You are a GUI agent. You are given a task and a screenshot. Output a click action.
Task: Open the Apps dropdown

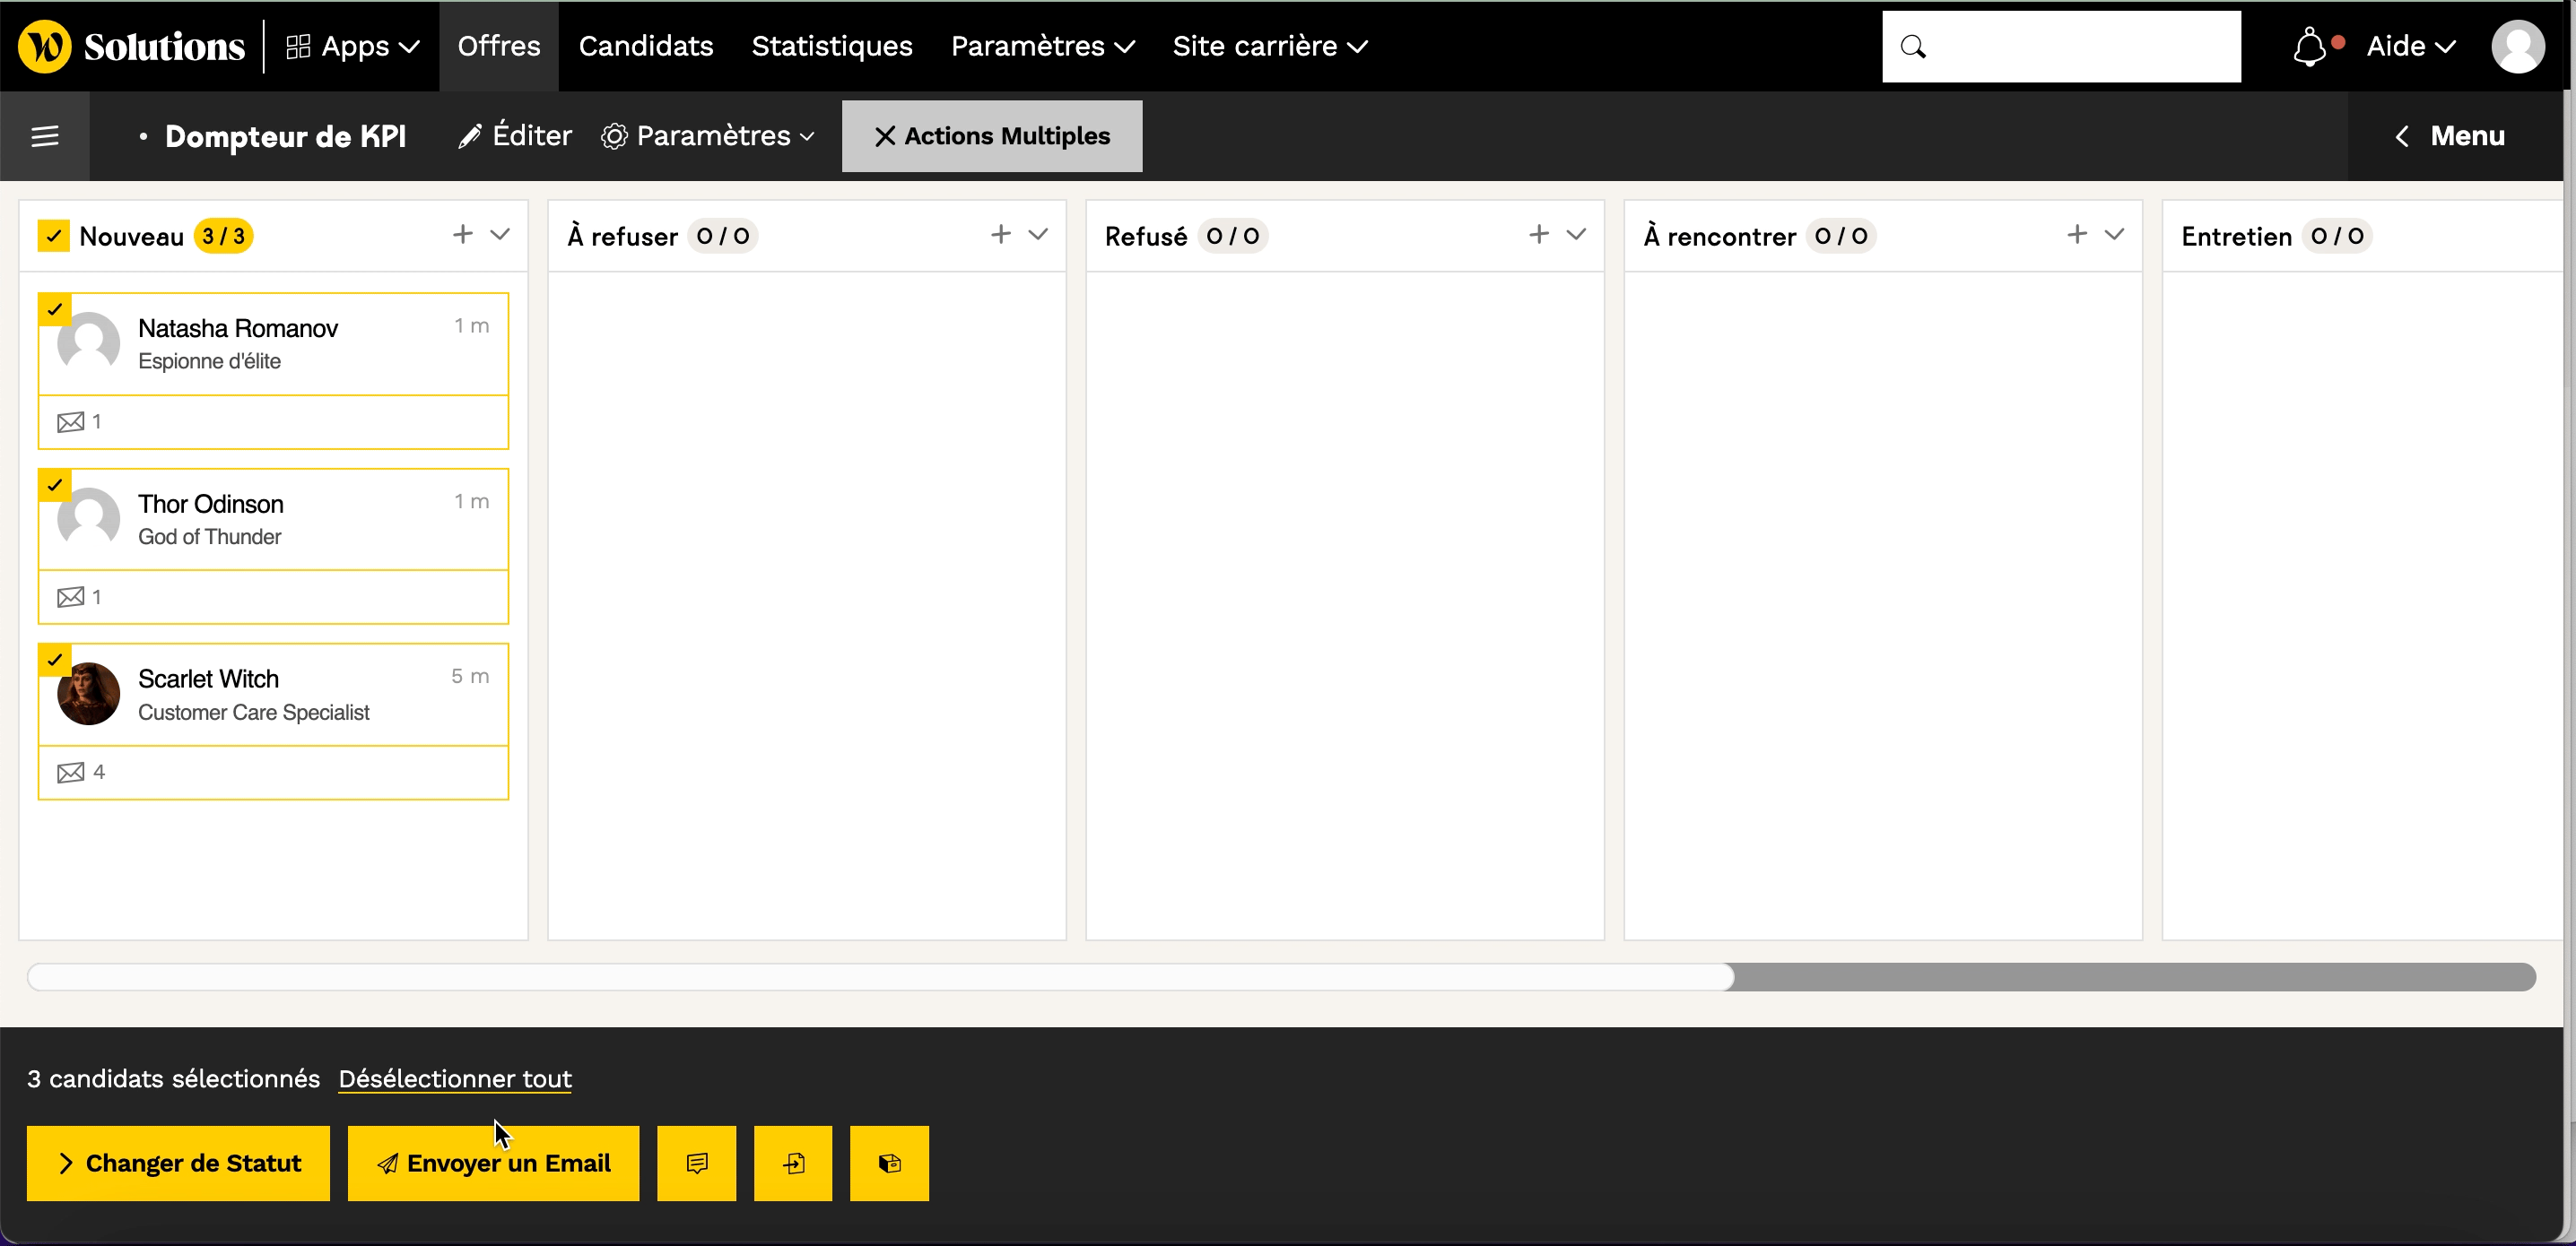click(x=353, y=47)
